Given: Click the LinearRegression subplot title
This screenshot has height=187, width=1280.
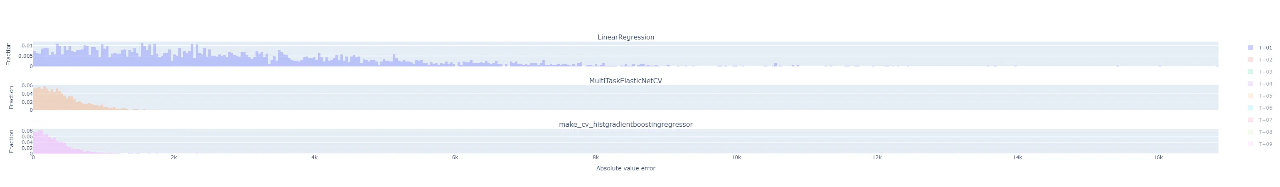Looking at the screenshot, I should (625, 37).
